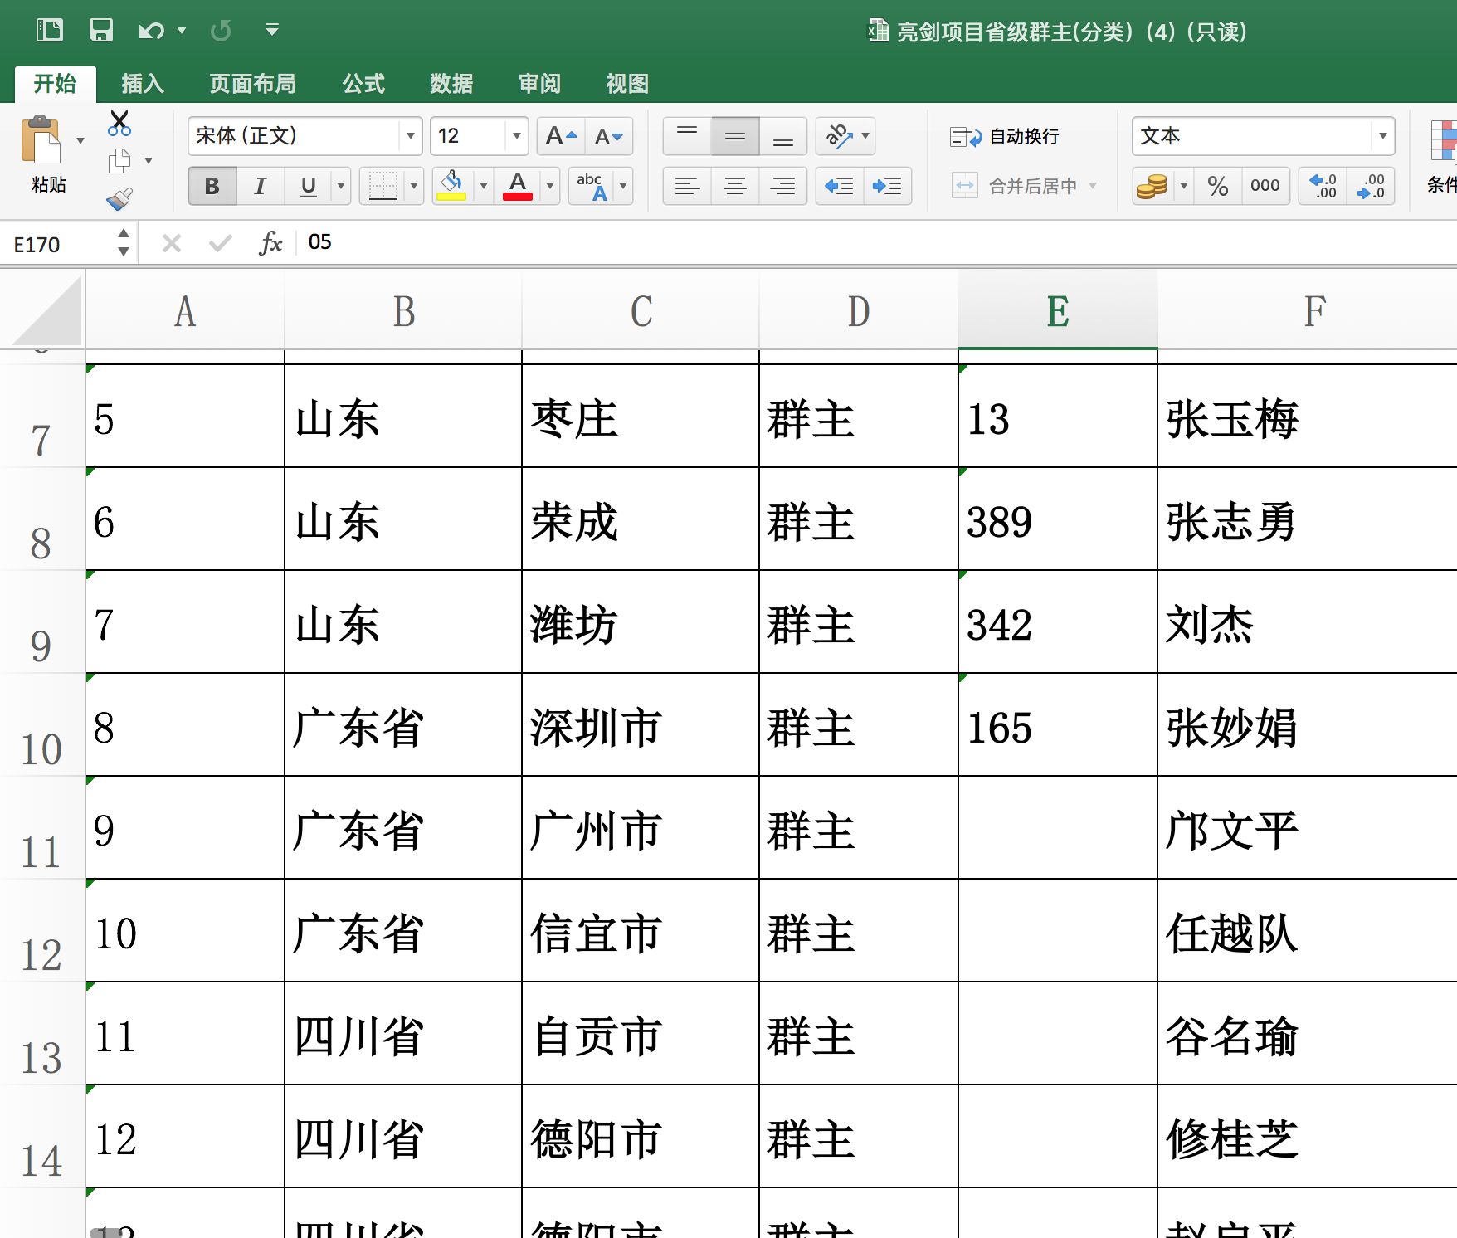Click the Format Painter brush icon
Screen dimensions: 1457x1238
point(119,199)
